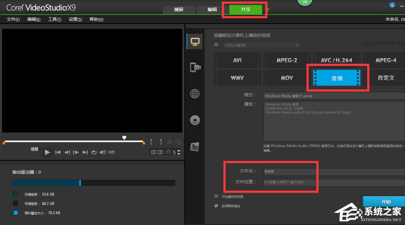The width and height of the screenshot is (405, 225).
Task: Click the file location path field
Action: (334, 182)
